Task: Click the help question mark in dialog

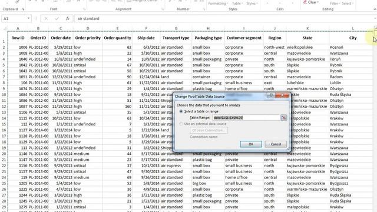Action: (271, 95)
